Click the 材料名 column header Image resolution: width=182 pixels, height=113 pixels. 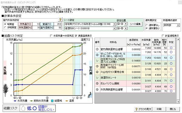point(113,42)
